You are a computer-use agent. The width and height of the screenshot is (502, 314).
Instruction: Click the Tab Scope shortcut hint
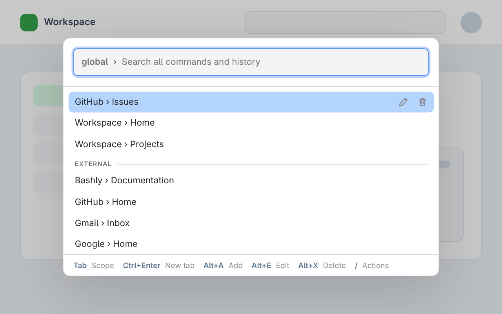pos(94,266)
